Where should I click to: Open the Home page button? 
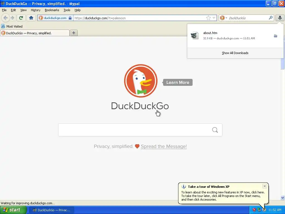pos(31,18)
